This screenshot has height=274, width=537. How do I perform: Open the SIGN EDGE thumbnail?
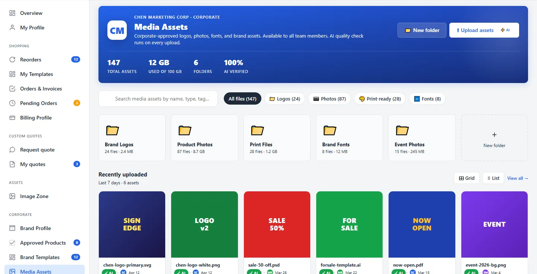tap(132, 224)
